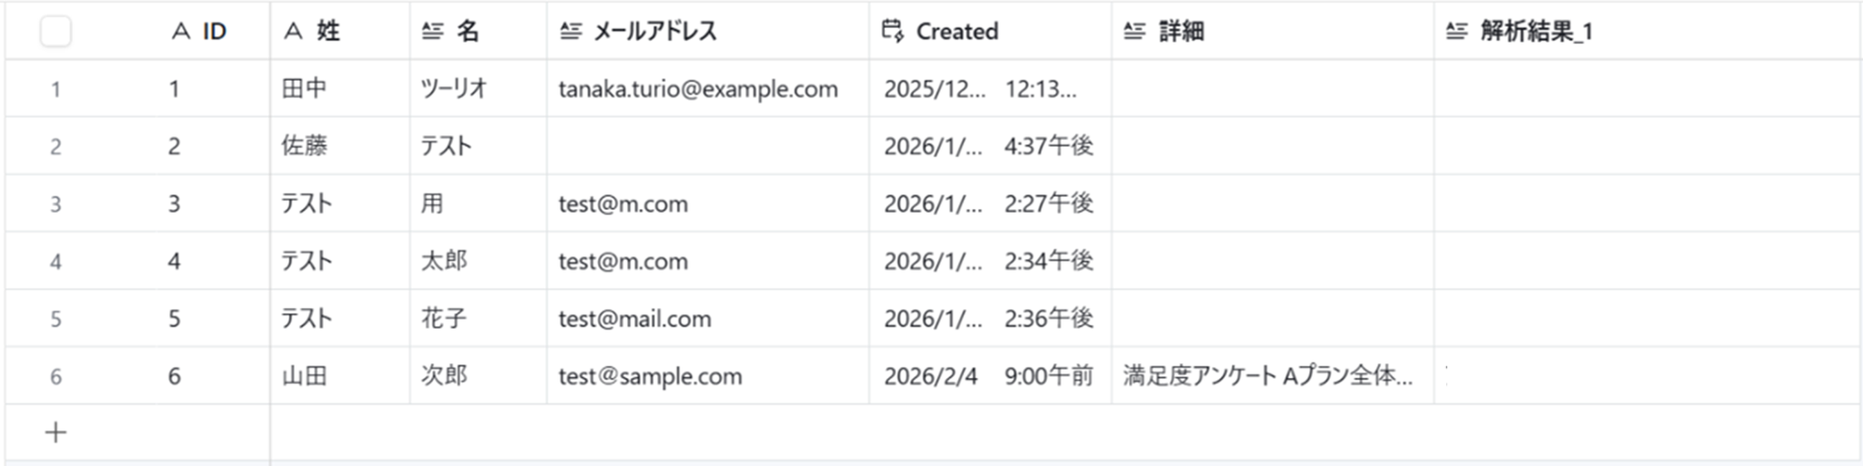The height and width of the screenshot is (466, 1863).
Task: Select row number 1
Action: (55, 89)
